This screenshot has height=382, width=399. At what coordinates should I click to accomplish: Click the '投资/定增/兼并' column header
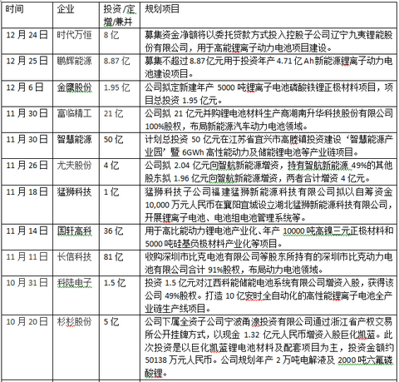coord(120,15)
